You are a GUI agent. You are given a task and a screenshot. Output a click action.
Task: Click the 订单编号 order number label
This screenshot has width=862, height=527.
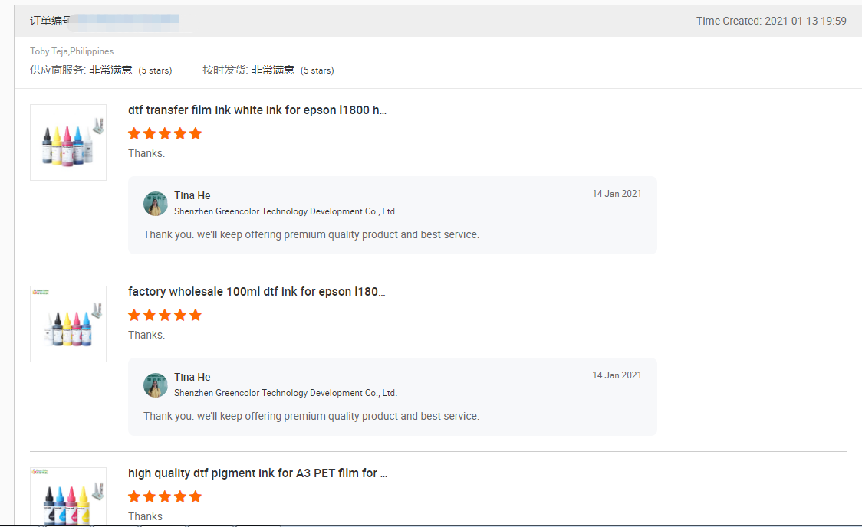click(49, 21)
